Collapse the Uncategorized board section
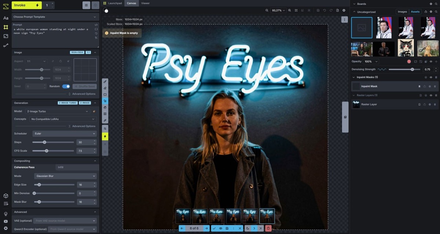Screen dimensions: 440x234 (353, 12)
